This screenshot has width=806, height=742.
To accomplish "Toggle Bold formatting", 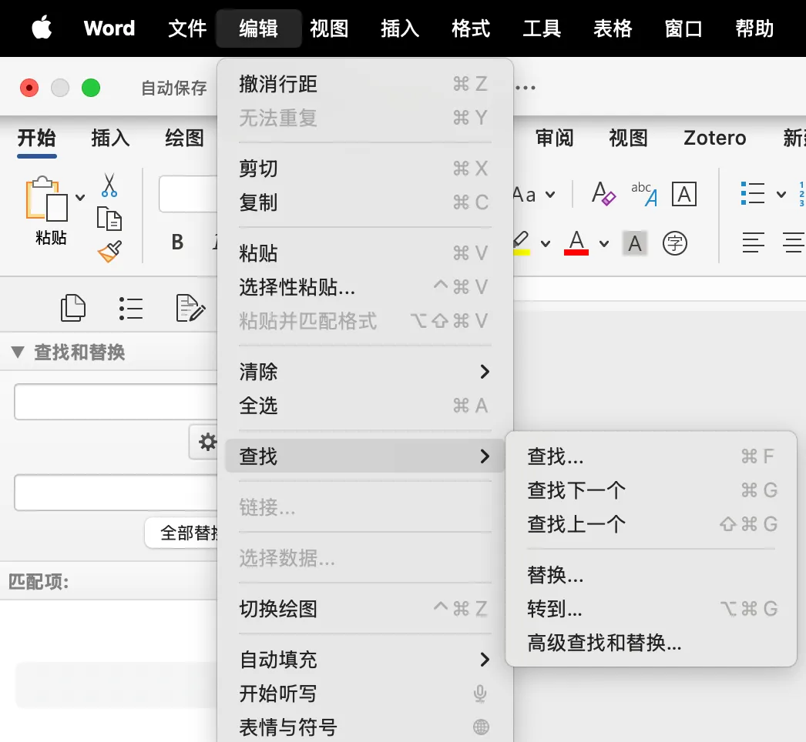I will (177, 242).
